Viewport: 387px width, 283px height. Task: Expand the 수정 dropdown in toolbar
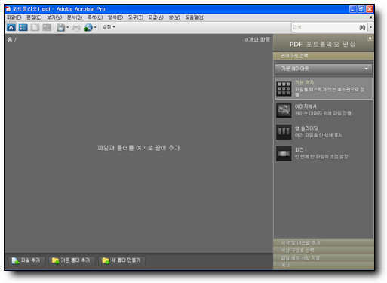click(x=109, y=27)
